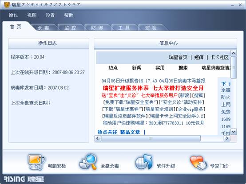Open the 专家门诊 heart handshake icon
Screen dimensions: 246x184
(x=198, y=163)
